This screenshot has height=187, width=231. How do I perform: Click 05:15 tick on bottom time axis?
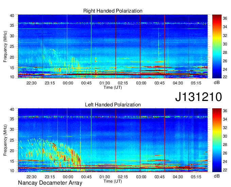click(196, 177)
